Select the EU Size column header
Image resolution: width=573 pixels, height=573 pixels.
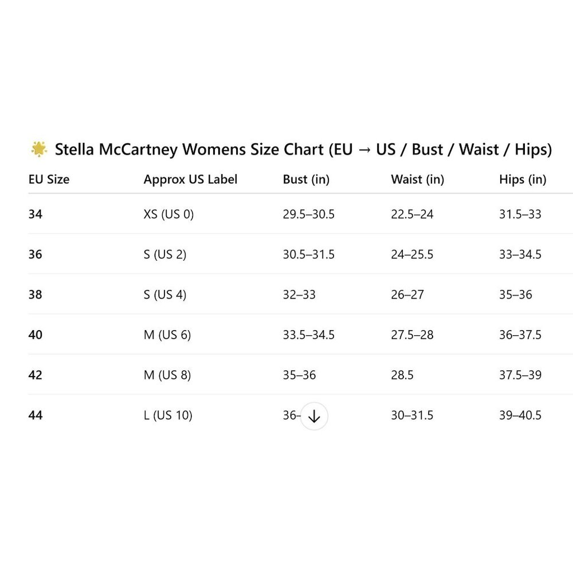(x=49, y=179)
